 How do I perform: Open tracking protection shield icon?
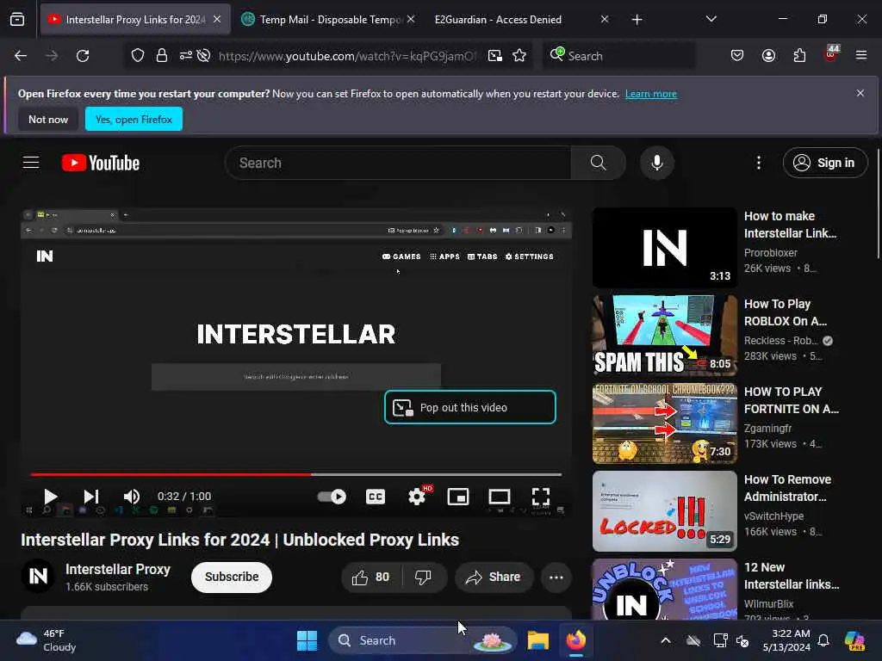pos(138,56)
